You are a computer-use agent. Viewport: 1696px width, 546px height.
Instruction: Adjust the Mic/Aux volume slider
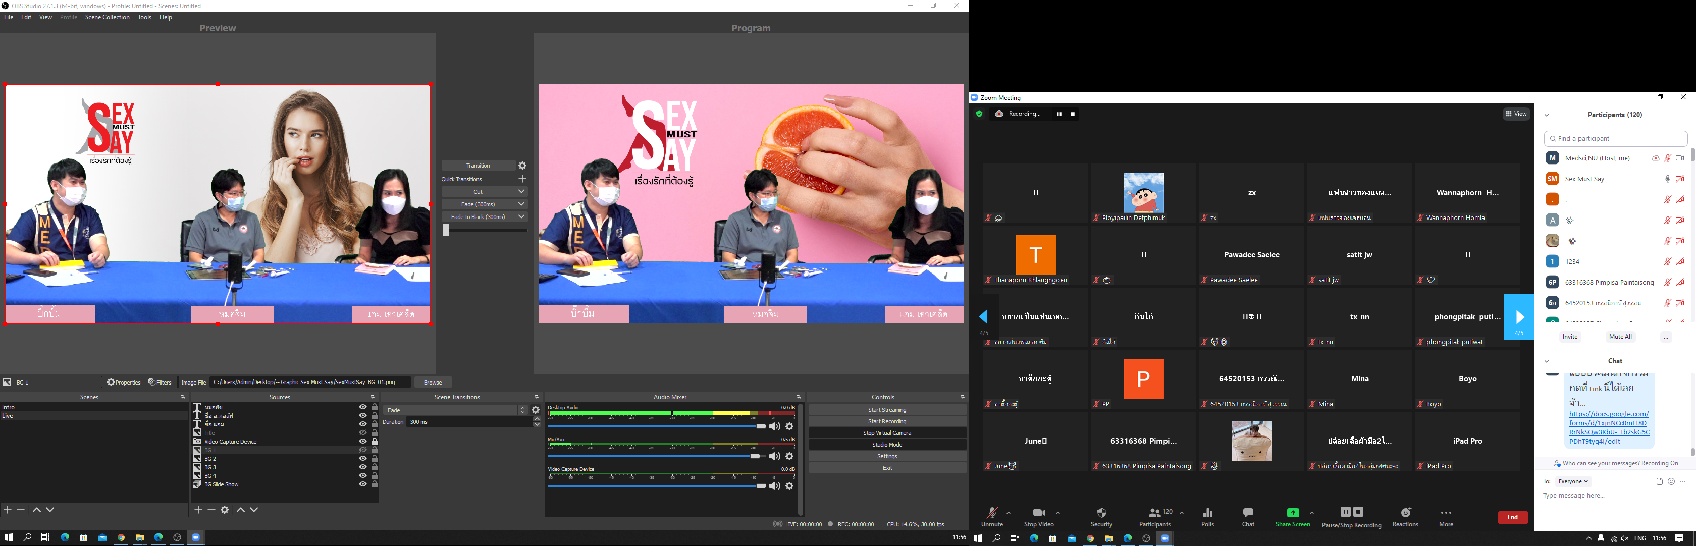[x=656, y=457]
